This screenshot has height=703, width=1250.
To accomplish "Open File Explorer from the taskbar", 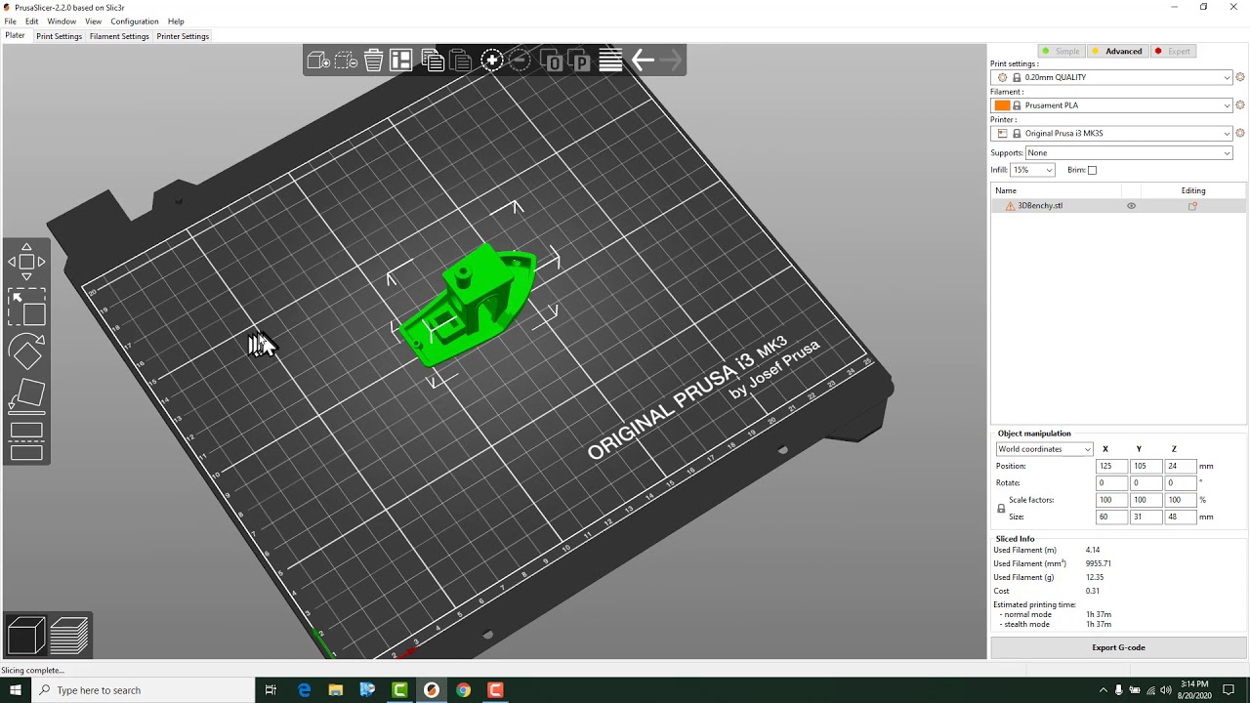I will [x=336, y=690].
